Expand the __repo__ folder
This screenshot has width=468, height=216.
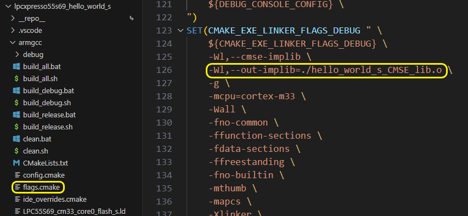(x=13, y=19)
